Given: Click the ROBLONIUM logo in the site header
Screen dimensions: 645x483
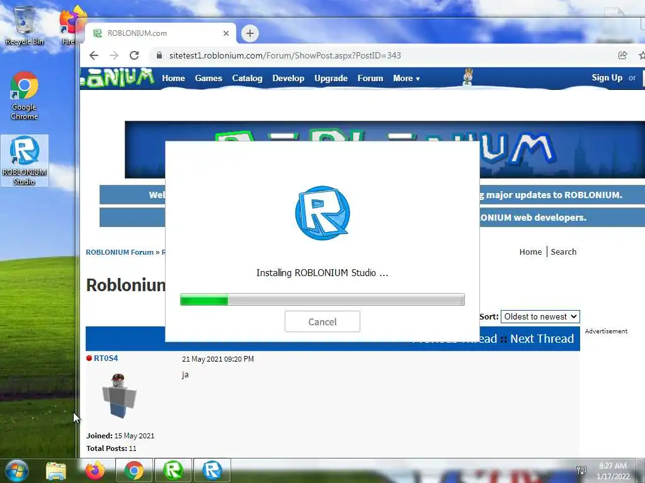Looking at the screenshot, I should 117,77.
